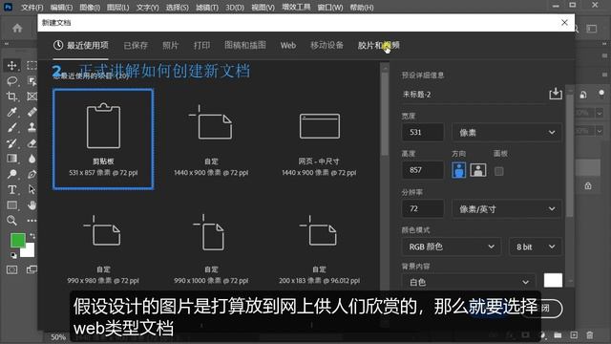Viewport: 611px width, 344px height.
Task: Switch to the Film & Video tab
Action: tap(379, 45)
